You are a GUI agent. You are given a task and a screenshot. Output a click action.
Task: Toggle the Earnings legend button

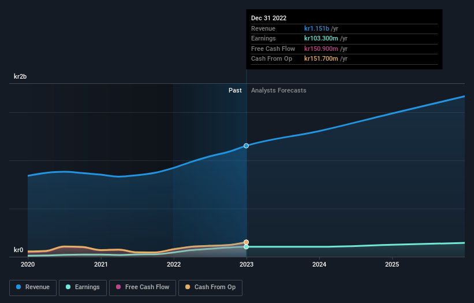click(x=83, y=287)
